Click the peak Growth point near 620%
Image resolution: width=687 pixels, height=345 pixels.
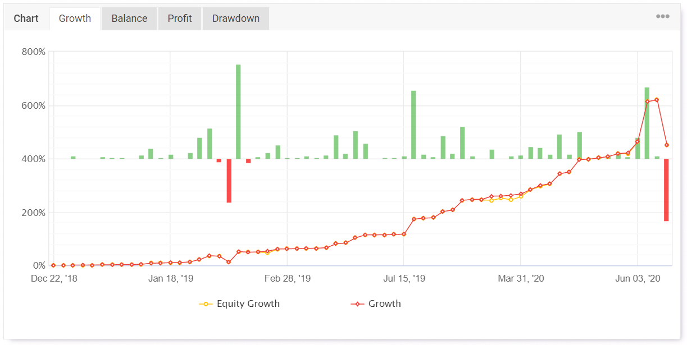click(657, 100)
